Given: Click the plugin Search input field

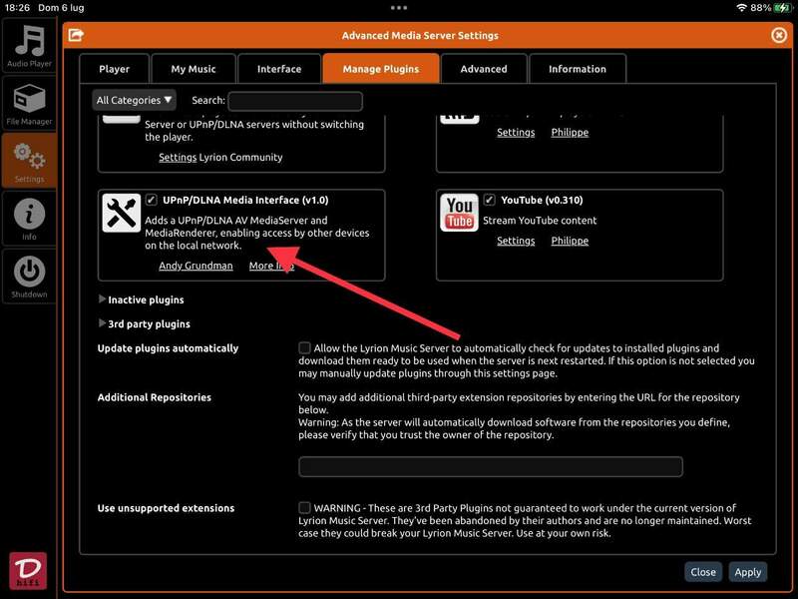Looking at the screenshot, I should 294,101.
